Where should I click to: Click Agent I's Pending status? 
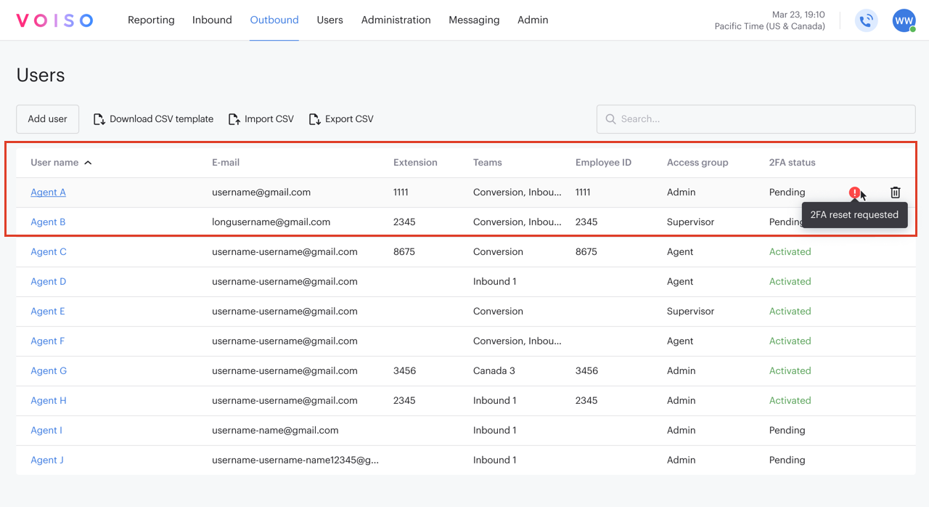787,431
